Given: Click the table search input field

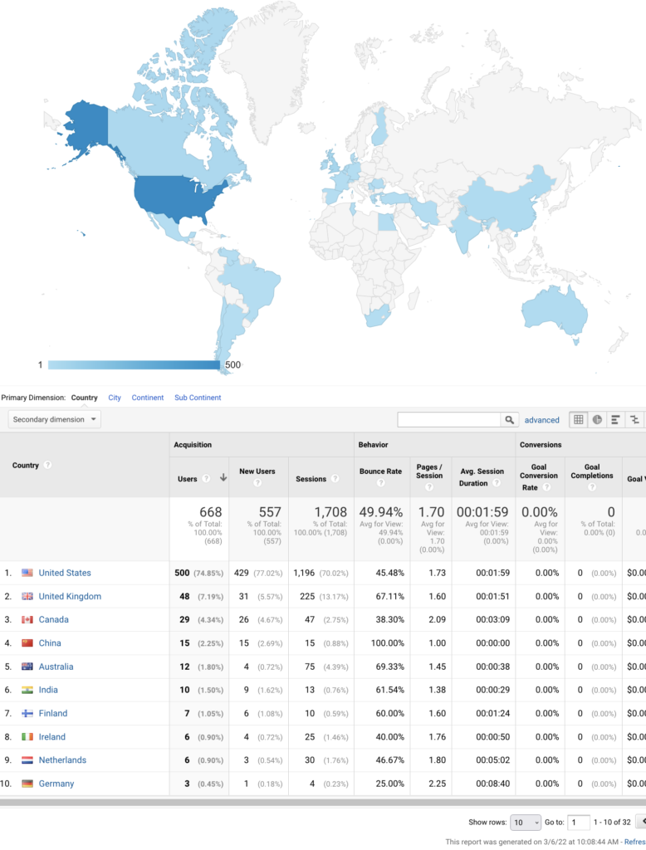Looking at the screenshot, I should tap(449, 419).
